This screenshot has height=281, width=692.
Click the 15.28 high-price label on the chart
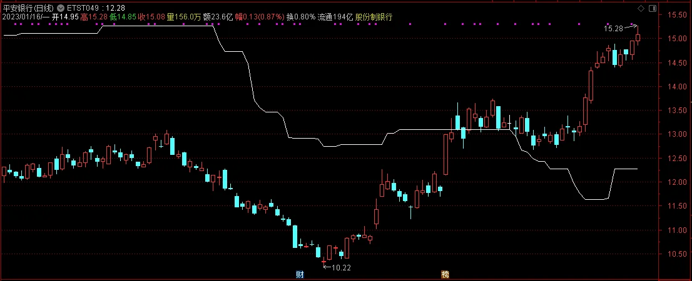pyautogui.click(x=613, y=29)
